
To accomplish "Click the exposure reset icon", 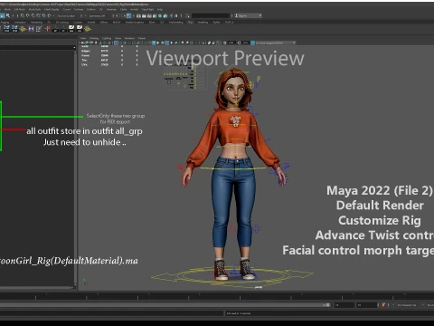I will click(x=224, y=43).
